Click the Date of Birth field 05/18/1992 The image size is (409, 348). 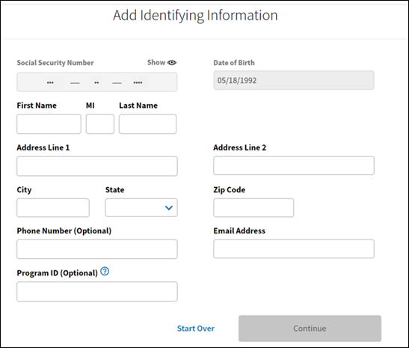(294, 80)
